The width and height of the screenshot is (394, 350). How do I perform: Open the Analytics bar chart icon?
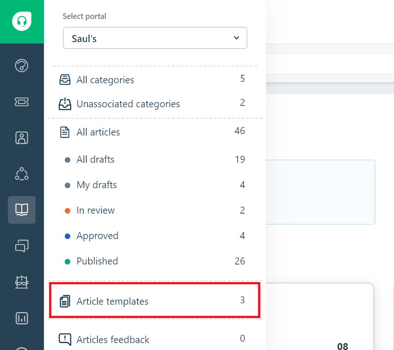pos(22,318)
